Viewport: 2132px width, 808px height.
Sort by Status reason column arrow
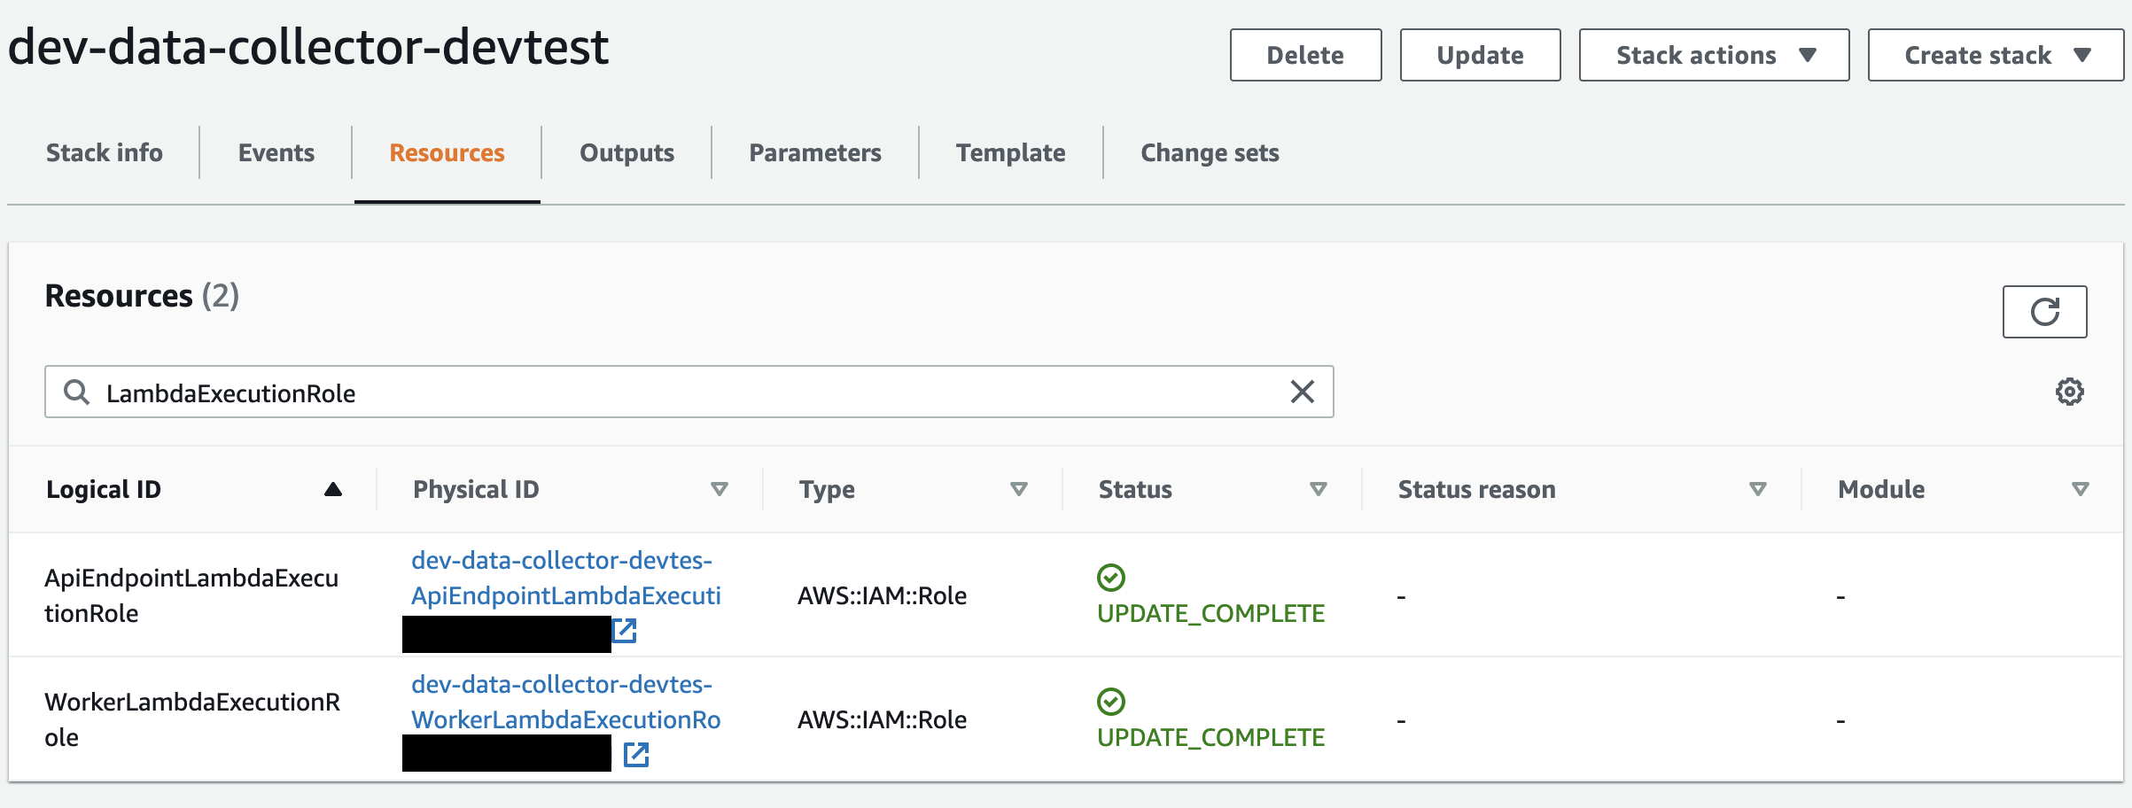(1758, 489)
